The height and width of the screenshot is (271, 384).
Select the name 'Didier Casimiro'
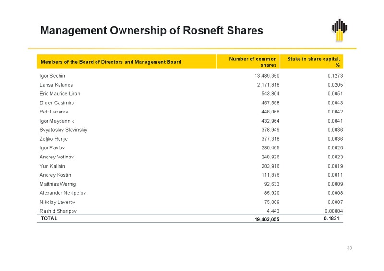pyautogui.click(x=57, y=103)
